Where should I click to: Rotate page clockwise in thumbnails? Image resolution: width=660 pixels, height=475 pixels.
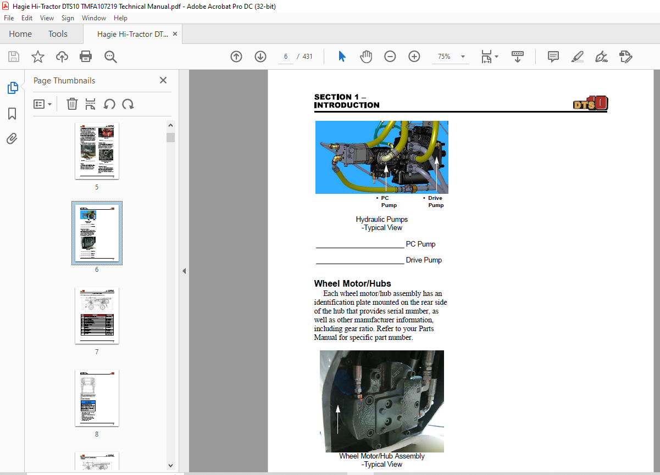tap(128, 104)
